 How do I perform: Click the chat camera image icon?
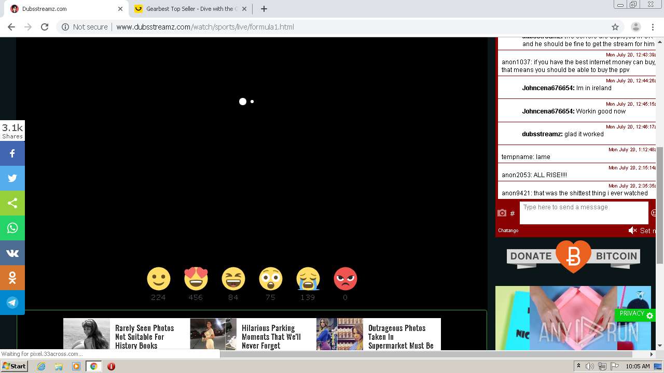click(x=502, y=213)
